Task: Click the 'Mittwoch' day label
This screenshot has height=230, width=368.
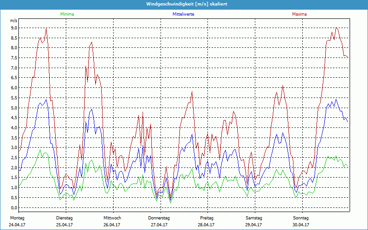Action: [112, 218]
